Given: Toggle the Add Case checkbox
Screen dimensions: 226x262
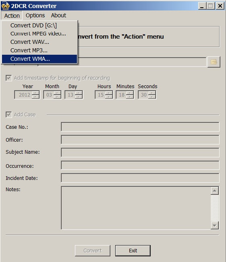Looking at the screenshot, I should pyautogui.click(x=9, y=115).
